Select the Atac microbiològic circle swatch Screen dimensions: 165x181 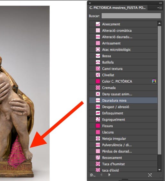tap(98, 50)
